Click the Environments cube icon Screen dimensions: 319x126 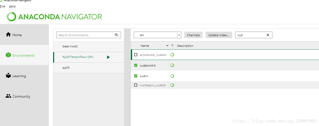pyautogui.click(x=8, y=55)
